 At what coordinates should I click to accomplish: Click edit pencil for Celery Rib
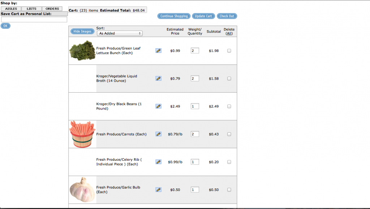pyautogui.click(x=158, y=162)
